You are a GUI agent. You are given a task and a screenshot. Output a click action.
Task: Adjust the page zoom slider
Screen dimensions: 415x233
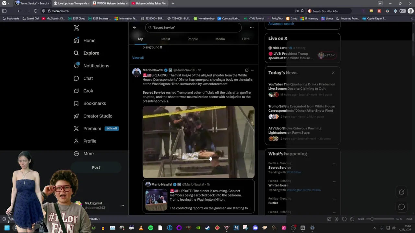click(380, 219)
